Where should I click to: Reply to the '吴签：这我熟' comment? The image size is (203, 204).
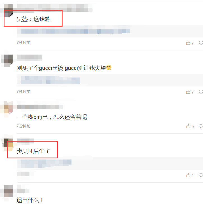[201, 43]
